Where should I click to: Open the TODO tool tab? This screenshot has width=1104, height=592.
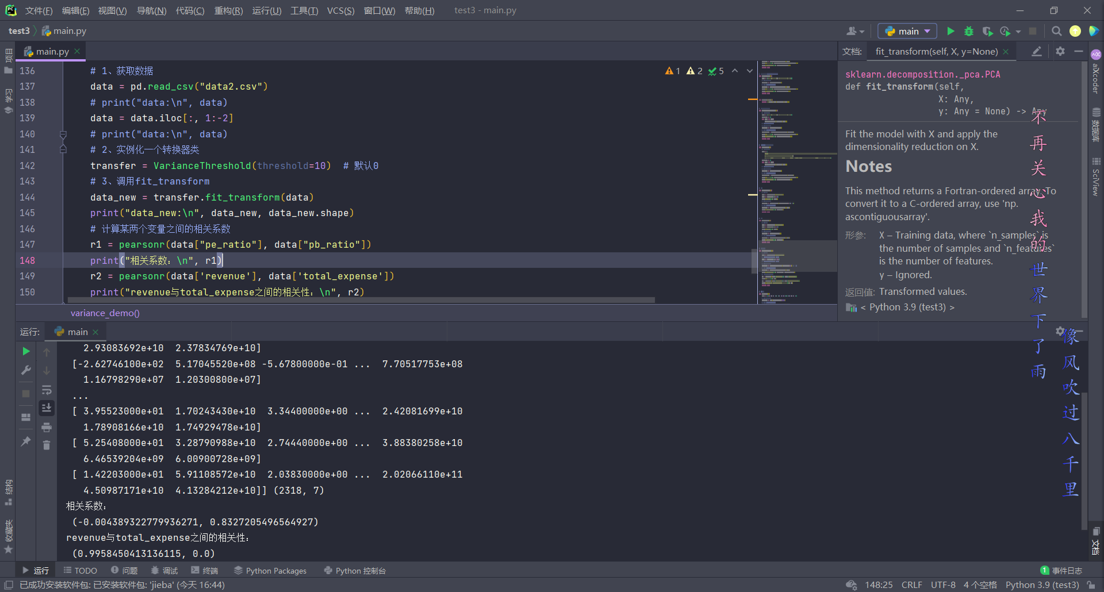(80, 570)
